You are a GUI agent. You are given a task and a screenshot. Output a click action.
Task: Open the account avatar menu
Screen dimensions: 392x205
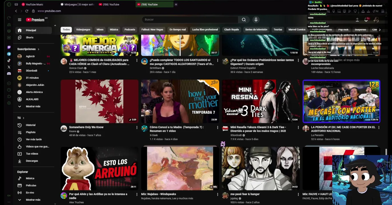(x=376, y=20)
